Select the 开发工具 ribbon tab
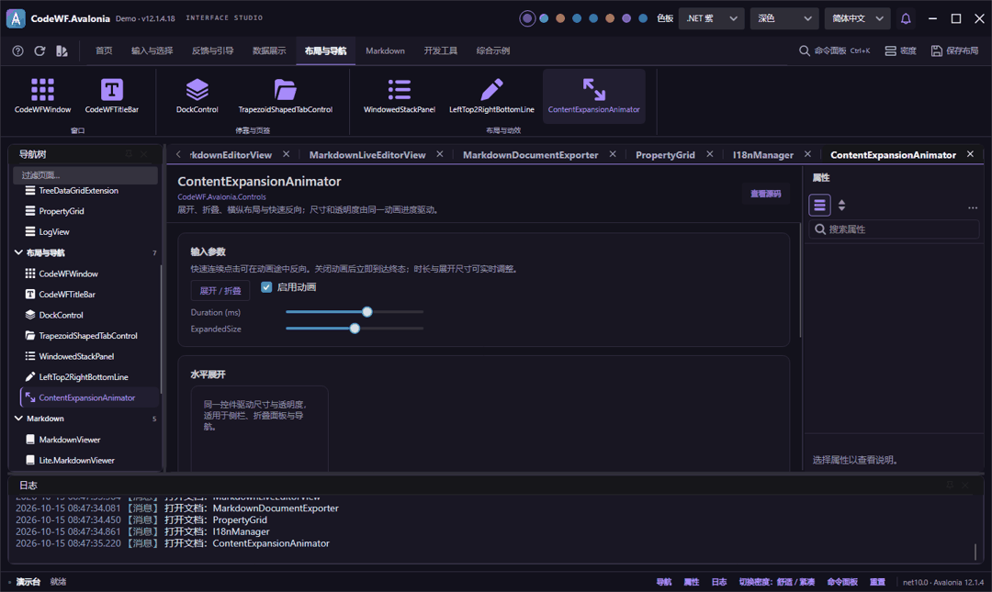The width and height of the screenshot is (992, 592). click(440, 50)
